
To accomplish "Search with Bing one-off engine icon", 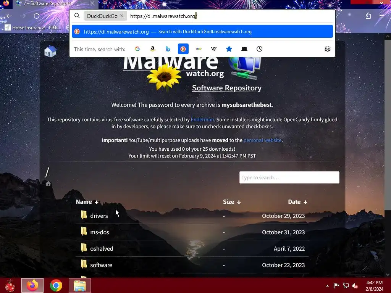I will point(168,49).
